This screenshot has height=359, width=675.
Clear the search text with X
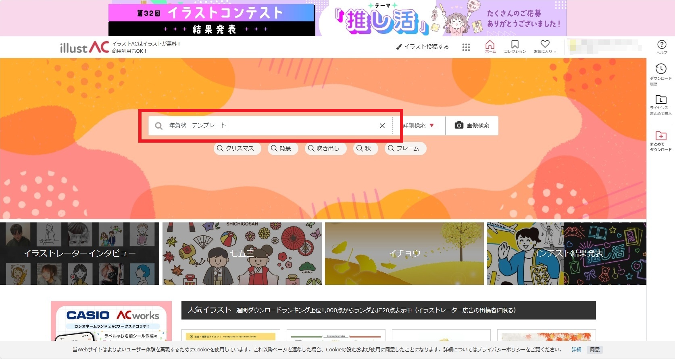(382, 126)
